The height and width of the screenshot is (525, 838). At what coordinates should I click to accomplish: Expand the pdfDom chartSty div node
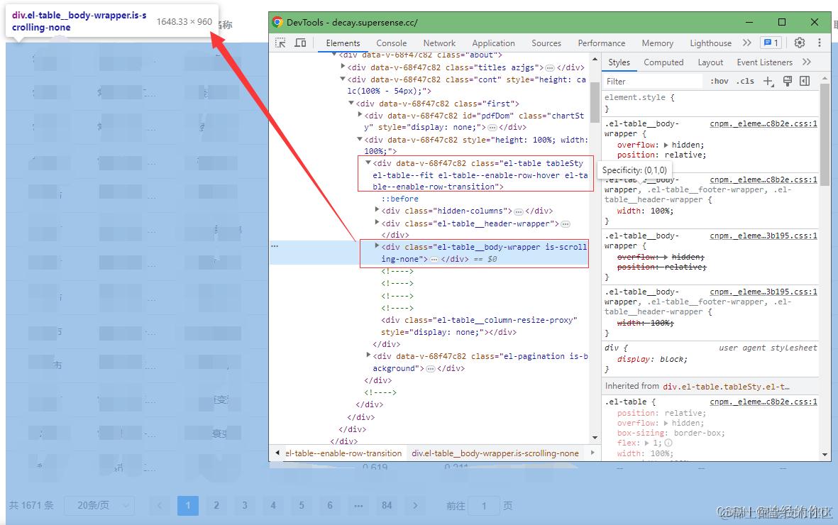click(x=360, y=114)
